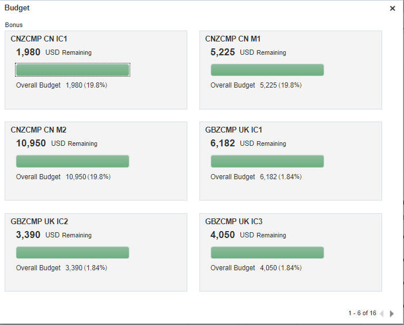The height and width of the screenshot is (325, 404).
Task: Select the CNZCMP CN M2 budget bar
Action: pyautogui.click(x=73, y=161)
